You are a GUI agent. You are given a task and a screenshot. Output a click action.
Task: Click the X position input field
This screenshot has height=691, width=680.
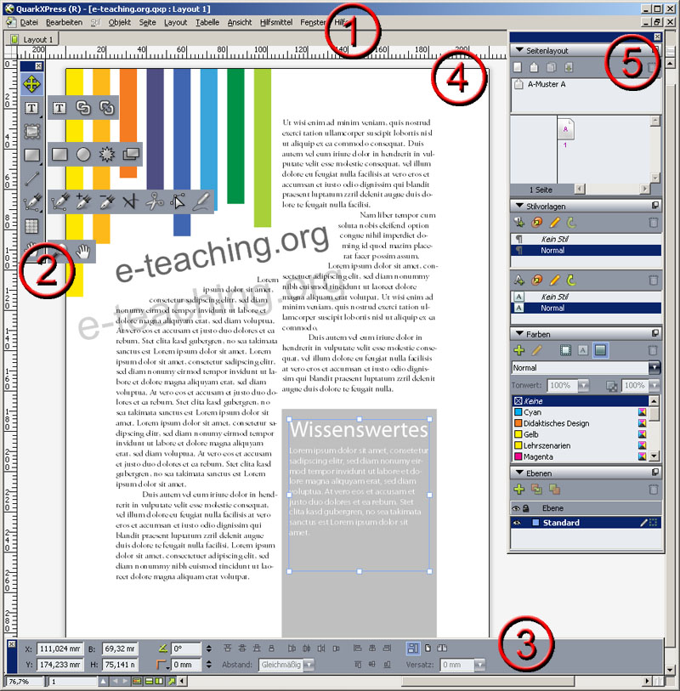(x=59, y=649)
